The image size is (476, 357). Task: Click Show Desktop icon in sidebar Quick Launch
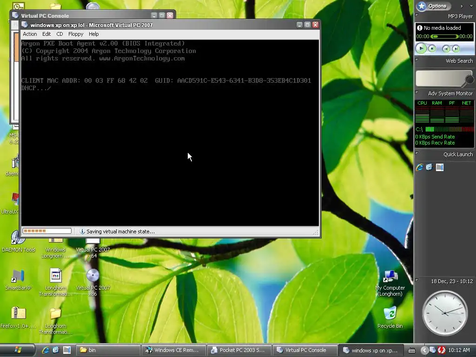[440, 167]
